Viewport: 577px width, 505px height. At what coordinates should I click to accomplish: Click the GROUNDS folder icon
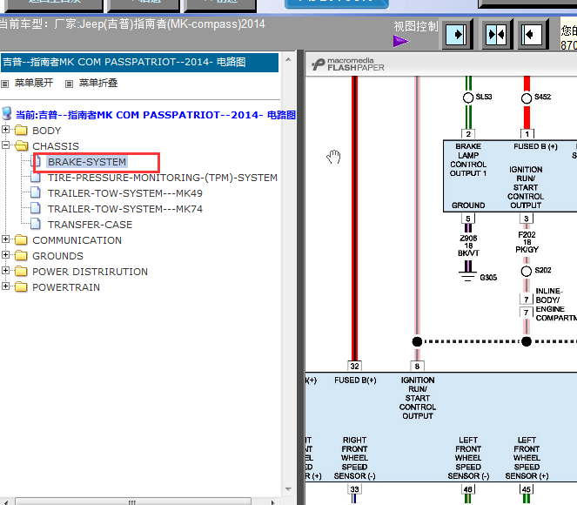(21, 255)
